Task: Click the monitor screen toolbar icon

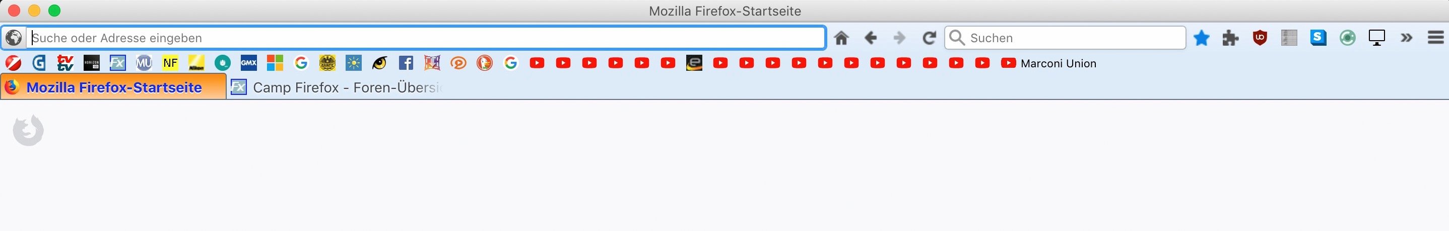Action: [x=1377, y=38]
